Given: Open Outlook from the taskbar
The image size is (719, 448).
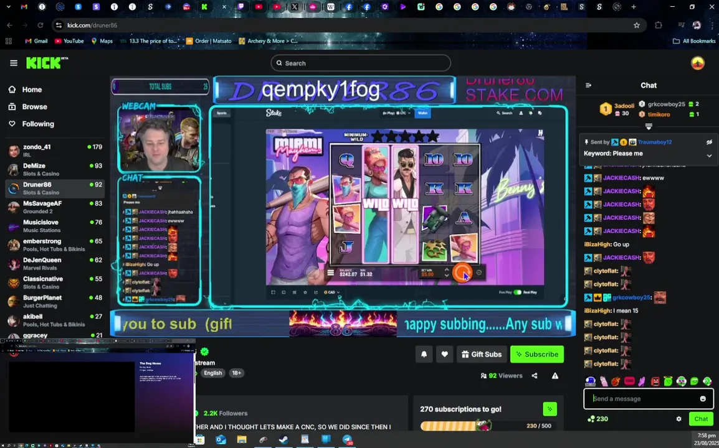Looking at the screenshot, I should [x=221, y=440].
